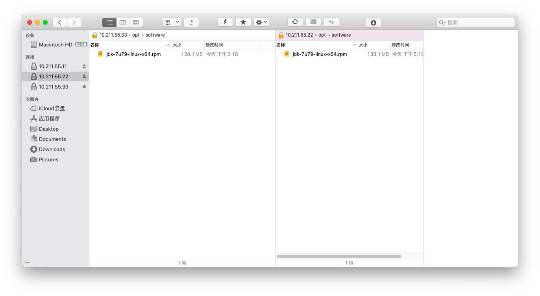Viewport: 540px width, 296px height.
Task: Click software in left pane path bar
Action: [x=155, y=35]
